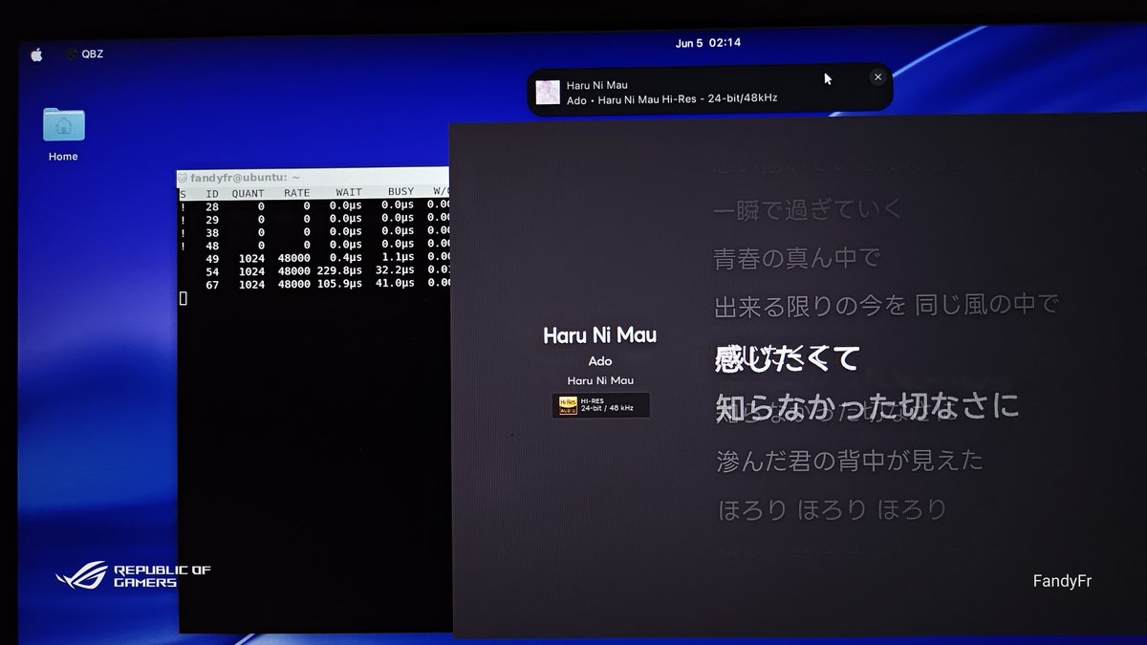Click the terminal cursor prompt line

(x=184, y=299)
